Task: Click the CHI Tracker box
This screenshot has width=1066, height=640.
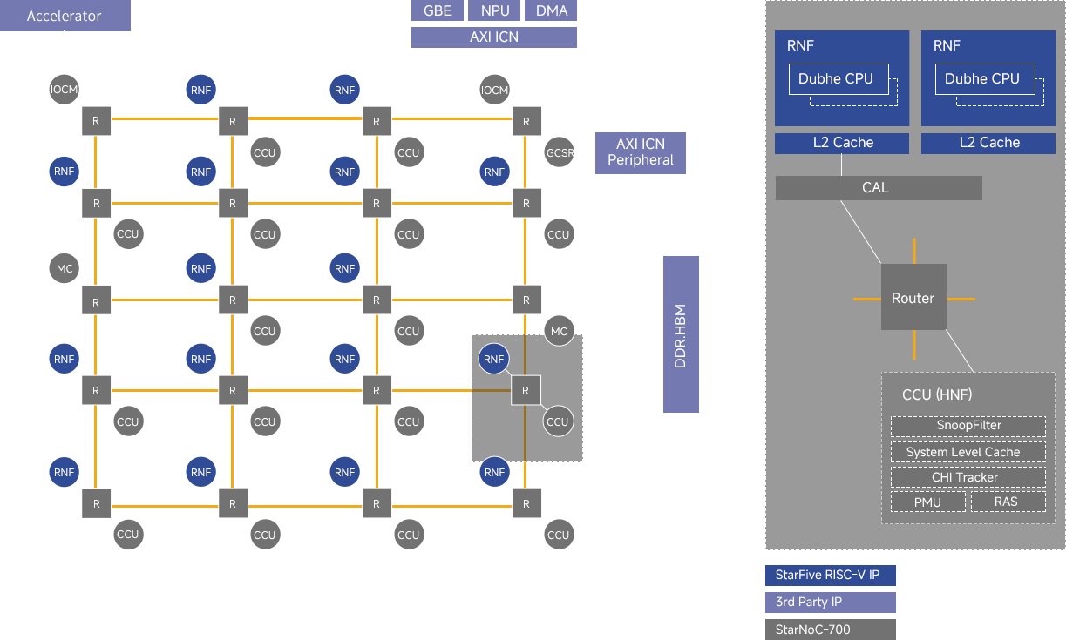Action: (x=968, y=477)
